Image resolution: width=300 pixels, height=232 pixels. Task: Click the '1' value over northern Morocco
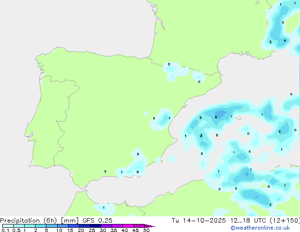(x=104, y=208)
